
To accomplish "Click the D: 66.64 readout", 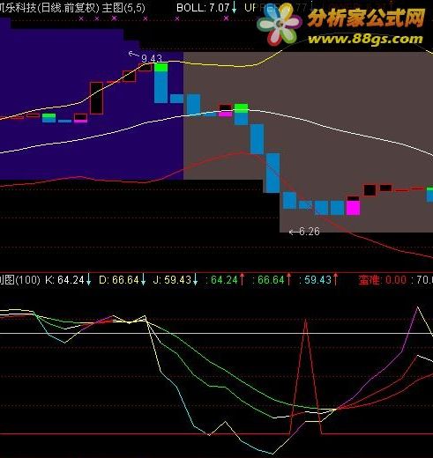I will [119, 280].
